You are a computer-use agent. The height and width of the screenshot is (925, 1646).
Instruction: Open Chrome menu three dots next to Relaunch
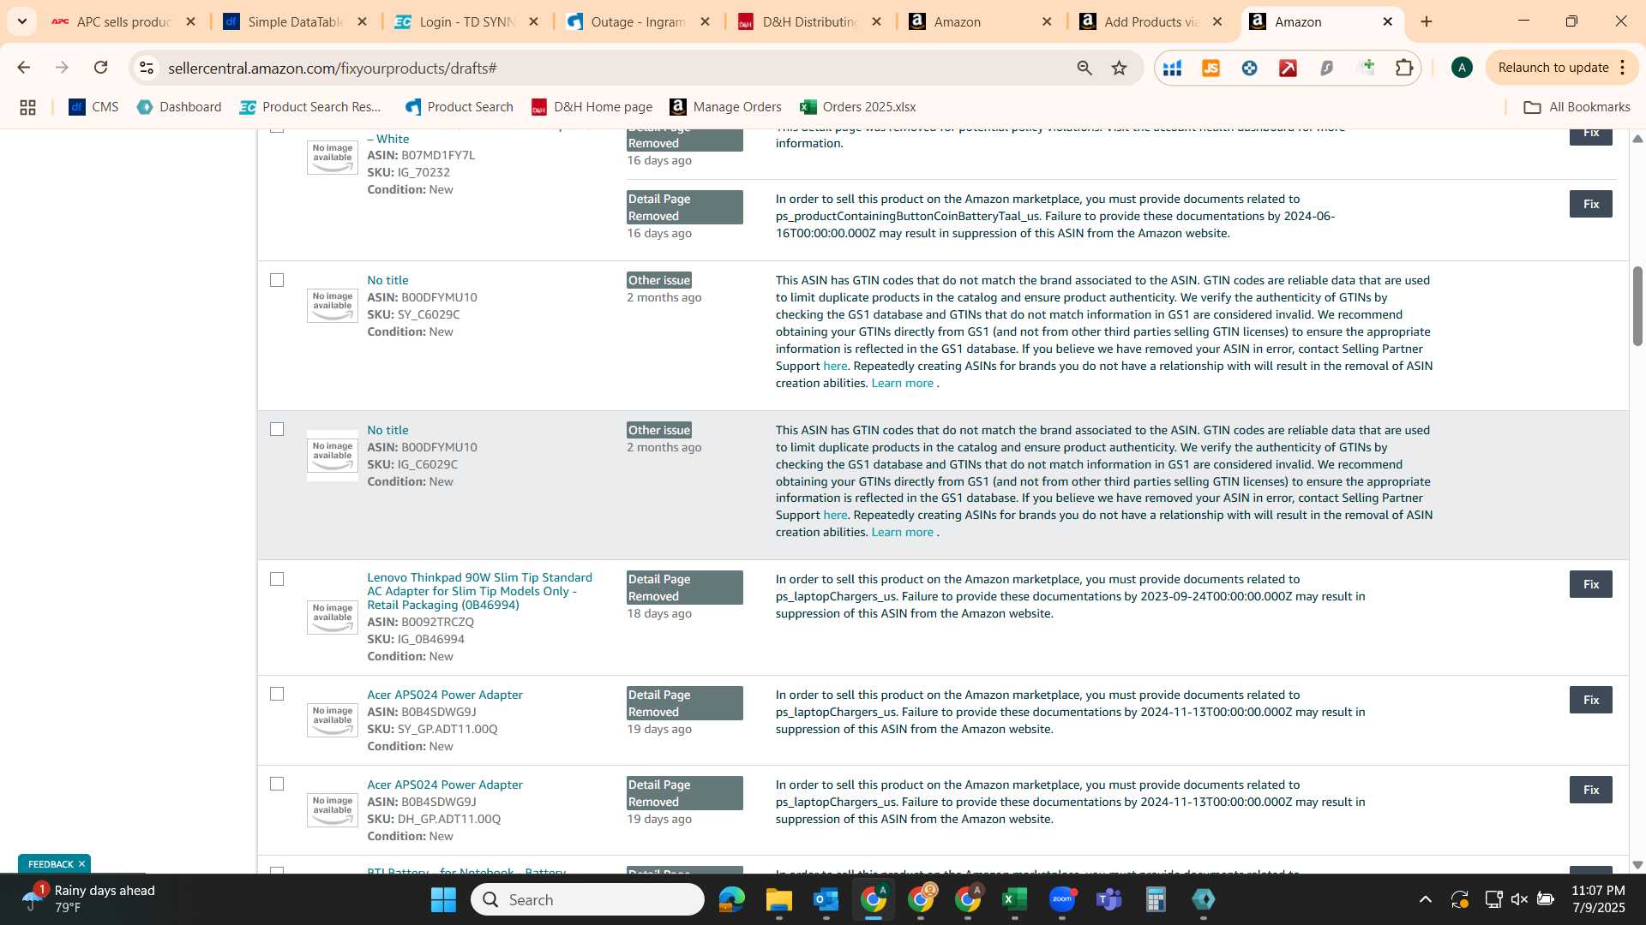(1623, 68)
